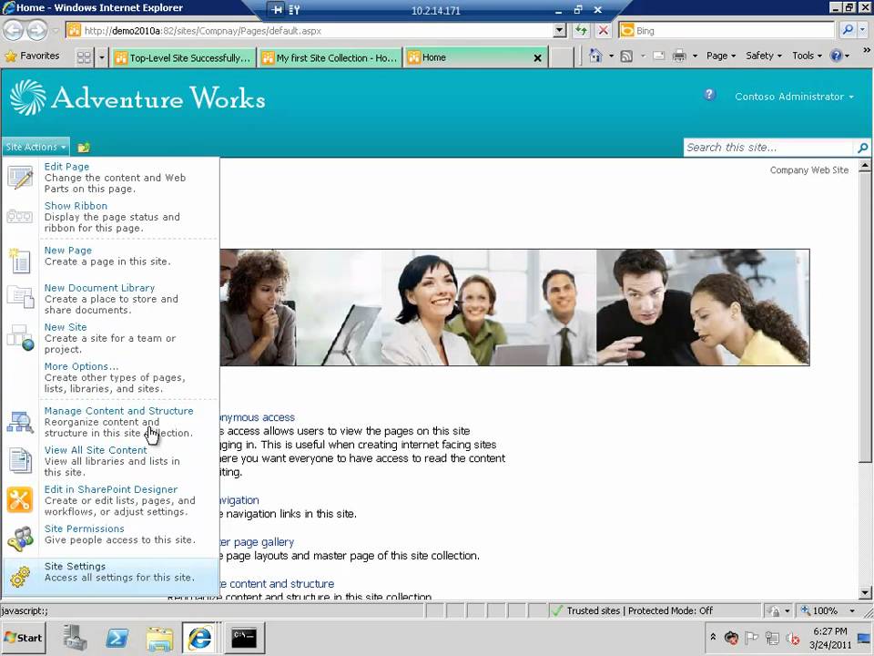Viewport: 874px width, 656px height.
Task: Click the Site Permissions people icon
Action: tap(21, 538)
